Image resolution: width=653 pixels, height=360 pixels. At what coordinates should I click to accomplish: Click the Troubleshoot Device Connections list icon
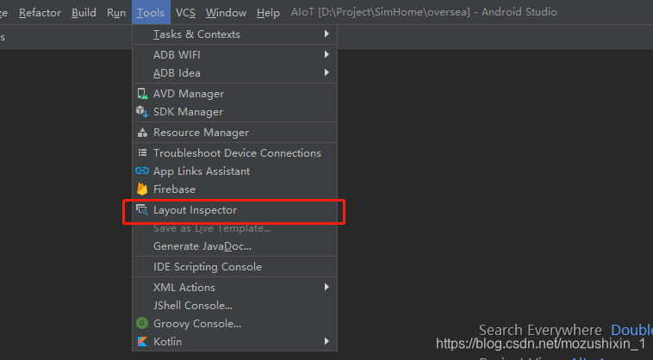point(142,152)
